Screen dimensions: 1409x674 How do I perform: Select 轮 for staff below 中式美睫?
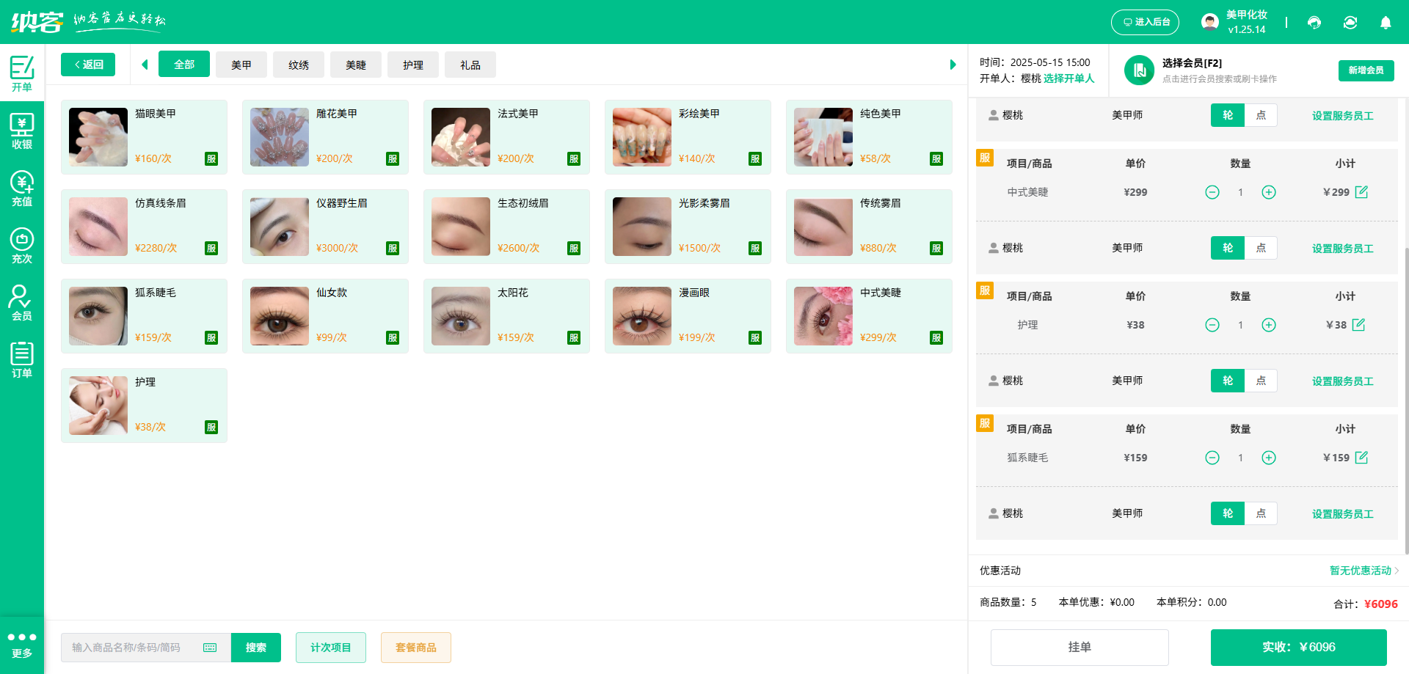1228,248
